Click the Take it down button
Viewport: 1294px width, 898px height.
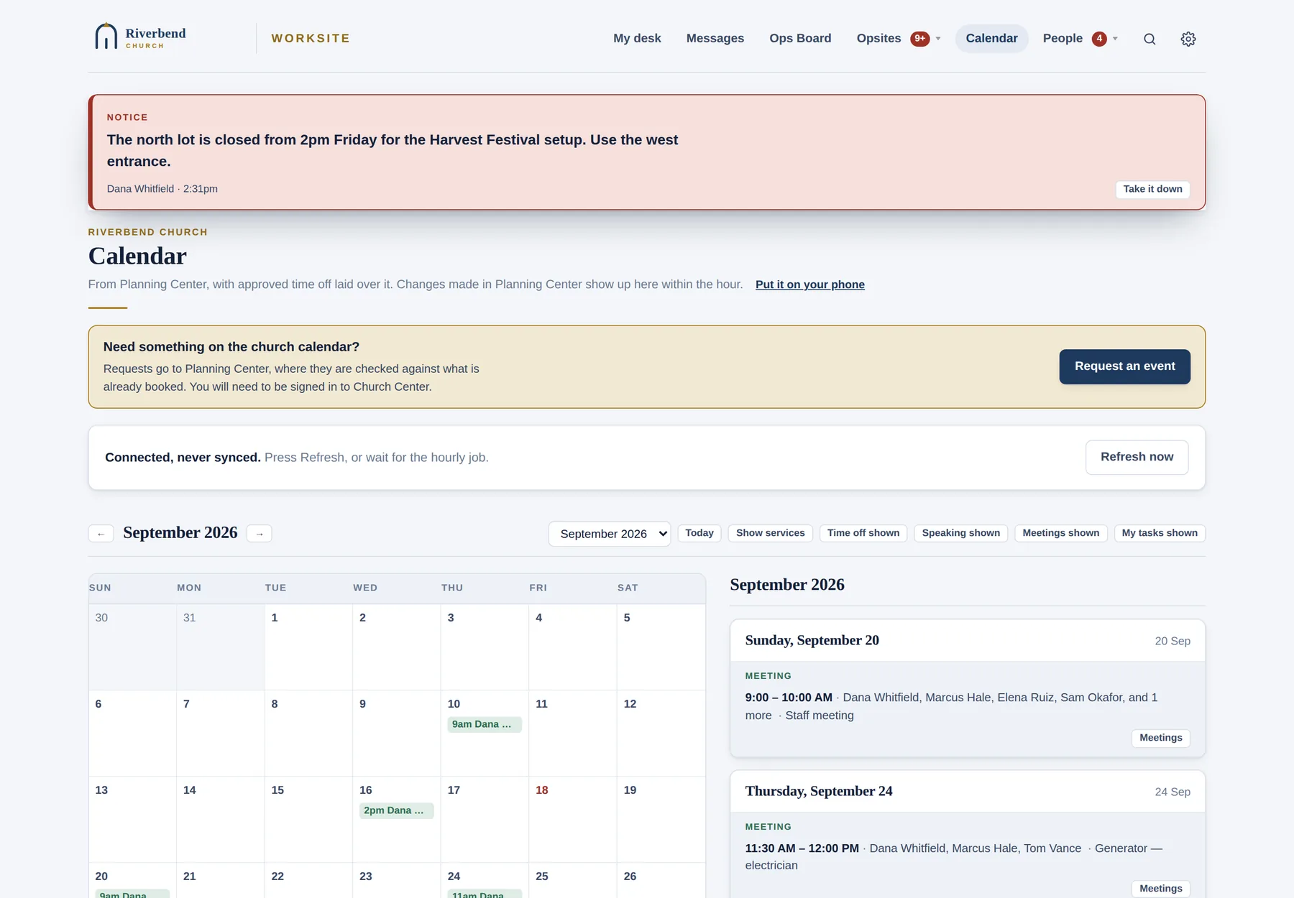(1152, 189)
